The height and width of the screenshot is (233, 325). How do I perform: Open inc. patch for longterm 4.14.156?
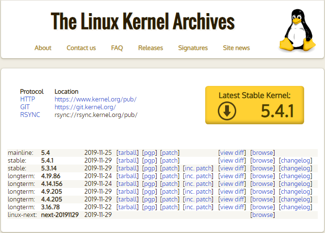tap(198, 184)
